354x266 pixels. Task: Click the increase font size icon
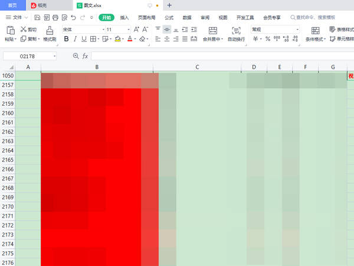coord(136,30)
